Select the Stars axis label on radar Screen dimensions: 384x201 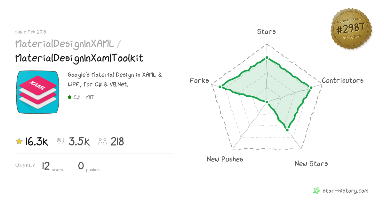[267, 31]
